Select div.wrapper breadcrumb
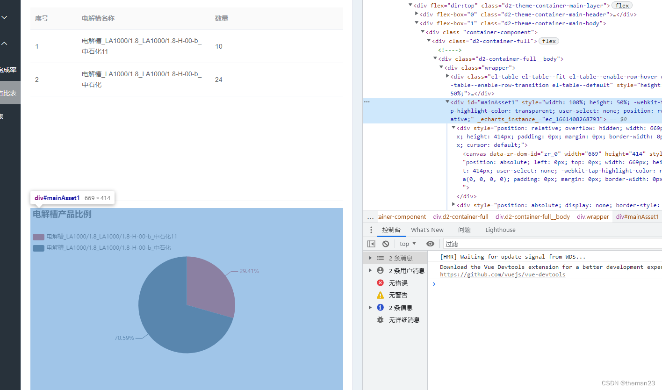 point(593,217)
